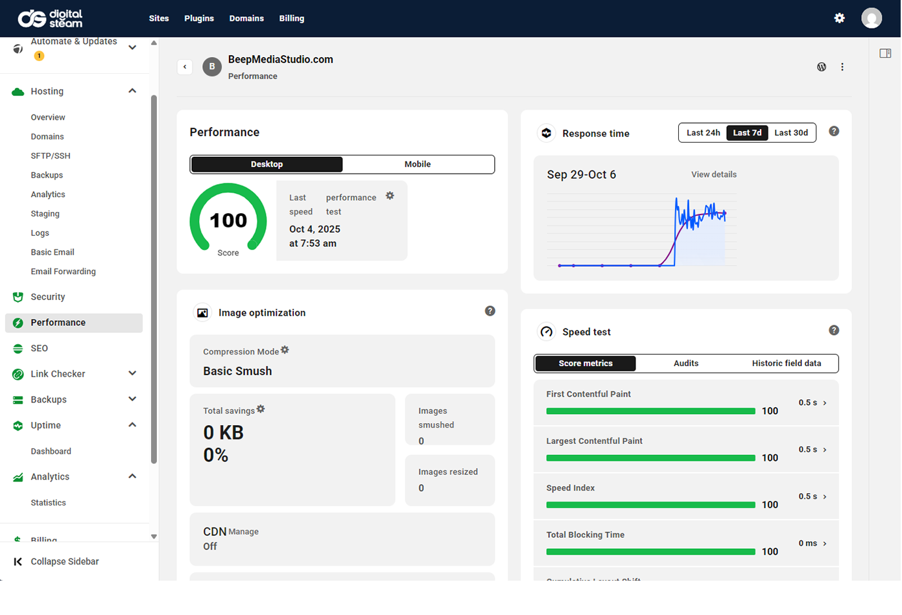Select the Last 30d response range
The image size is (902, 615).
coord(791,133)
